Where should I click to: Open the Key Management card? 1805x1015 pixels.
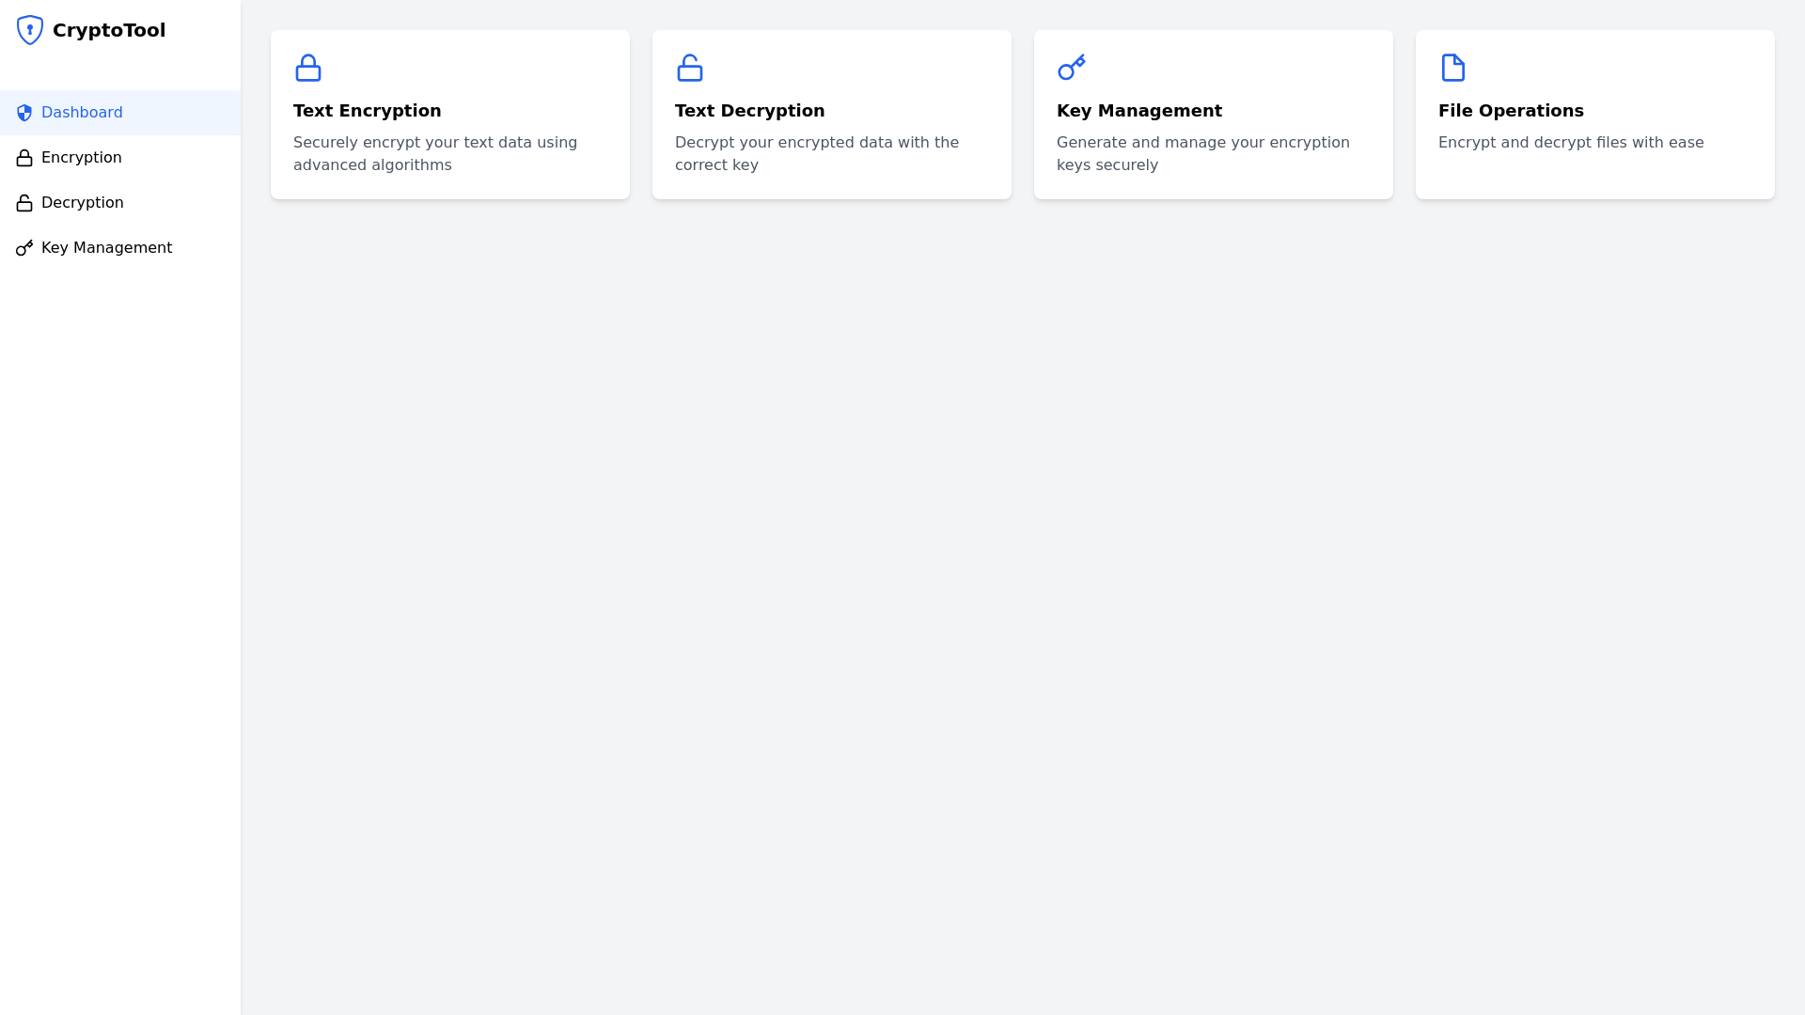pos(1213,114)
